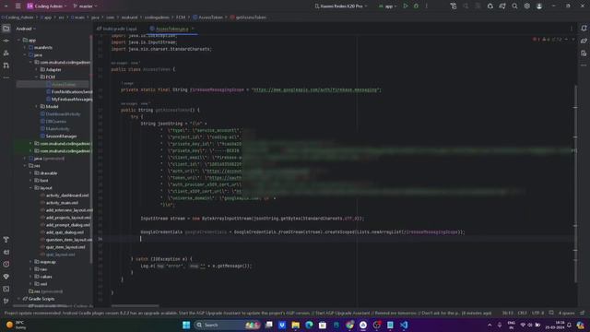
Task: Expand the Adapter package folder
Action: (x=37, y=70)
